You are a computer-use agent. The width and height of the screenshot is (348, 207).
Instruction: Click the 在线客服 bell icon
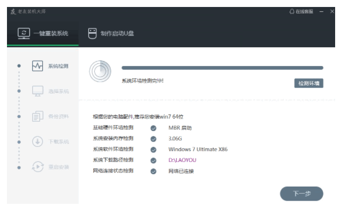tap(292, 11)
